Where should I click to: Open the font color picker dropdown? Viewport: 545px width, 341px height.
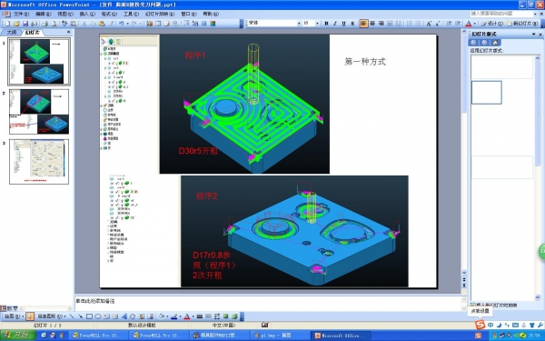475,24
